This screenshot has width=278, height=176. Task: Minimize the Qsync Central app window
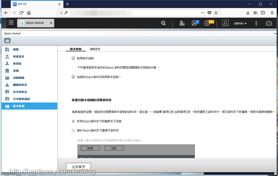tap(275, 34)
